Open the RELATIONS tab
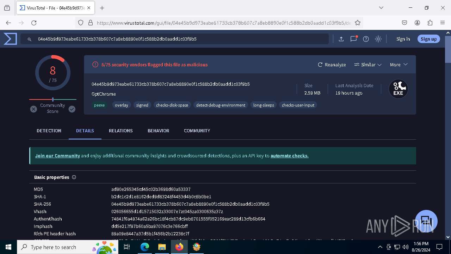Image resolution: width=451 pixels, height=254 pixels. (121, 131)
